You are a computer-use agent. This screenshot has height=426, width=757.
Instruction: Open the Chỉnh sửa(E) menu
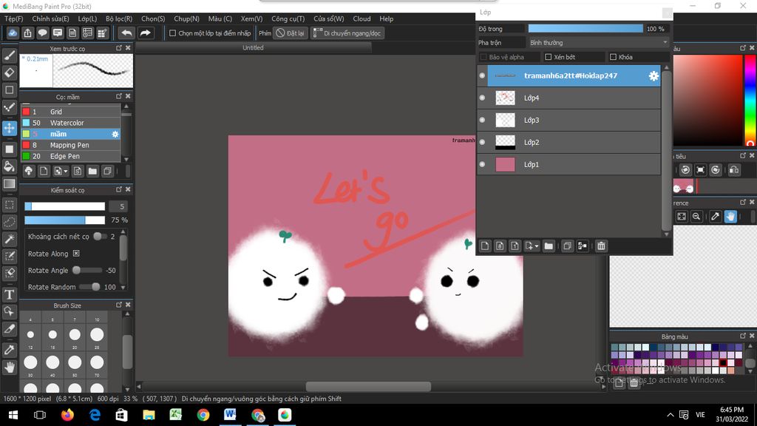tap(51, 18)
